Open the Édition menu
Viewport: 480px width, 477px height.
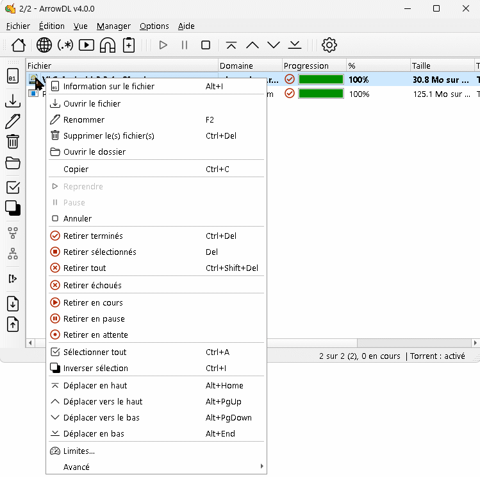coord(52,26)
